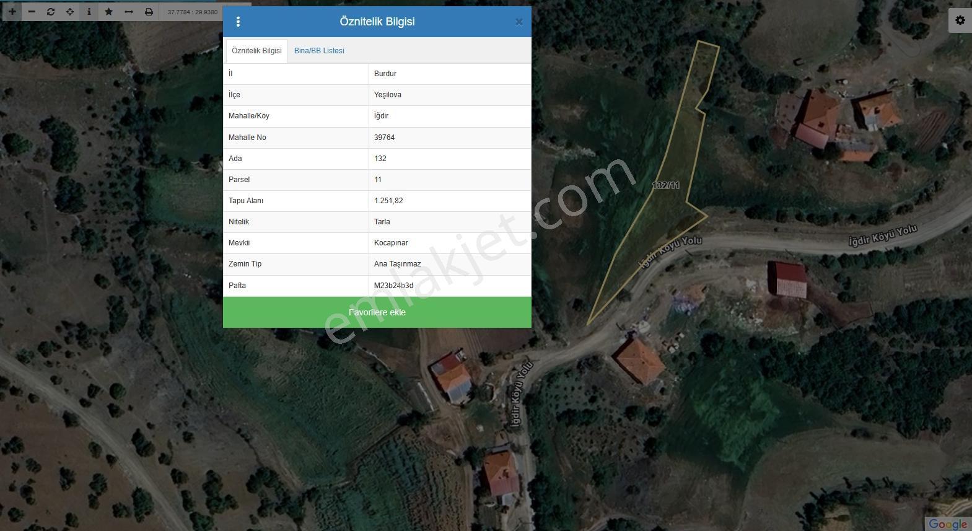The width and height of the screenshot is (972, 531).
Task: Click the Parsel value 11
Action: click(x=378, y=180)
